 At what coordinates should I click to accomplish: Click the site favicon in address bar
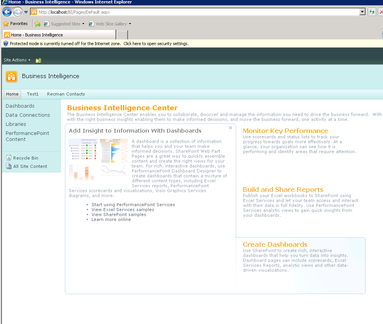pos(34,12)
